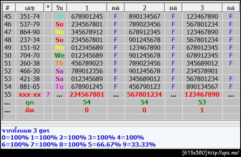Click the '5=66.67%' statistic

point(104,145)
